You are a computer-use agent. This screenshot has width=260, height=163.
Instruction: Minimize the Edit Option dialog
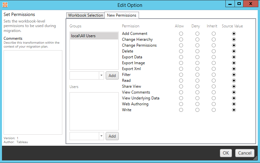pos(230,4)
